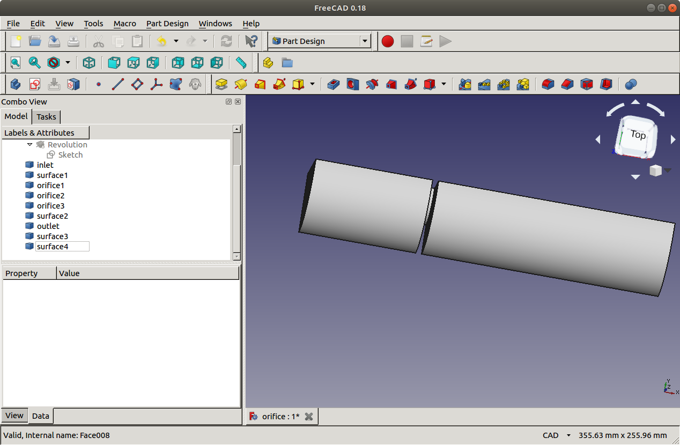Open the additive primitive dropdown arrow
Screen dimensions: 680x445
[x=312, y=84]
